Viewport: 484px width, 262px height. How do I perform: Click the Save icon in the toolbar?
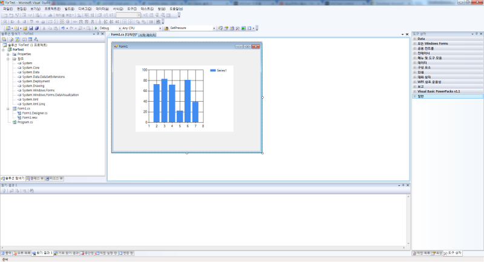31,28
